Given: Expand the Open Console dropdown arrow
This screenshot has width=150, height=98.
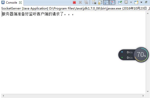Looking at the screenshot, I should (141, 2).
